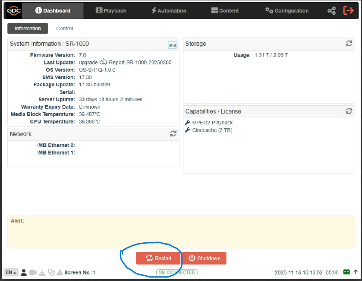
Task: Go to the Configuration menu
Action: coord(287,11)
